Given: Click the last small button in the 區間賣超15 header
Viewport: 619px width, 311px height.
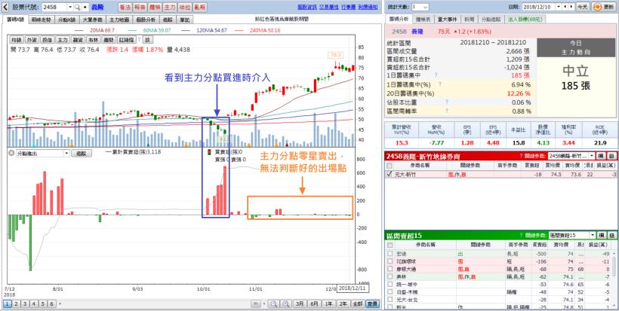Looking at the screenshot, I should click(x=612, y=235).
